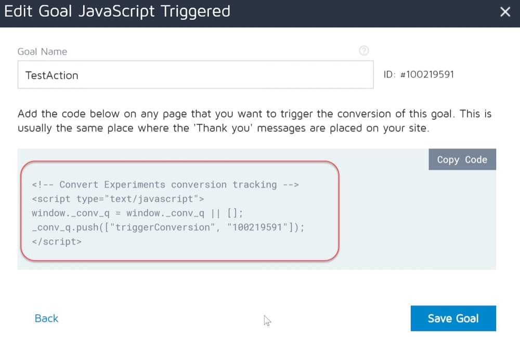Go Back to the previous step

pos(46,318)
